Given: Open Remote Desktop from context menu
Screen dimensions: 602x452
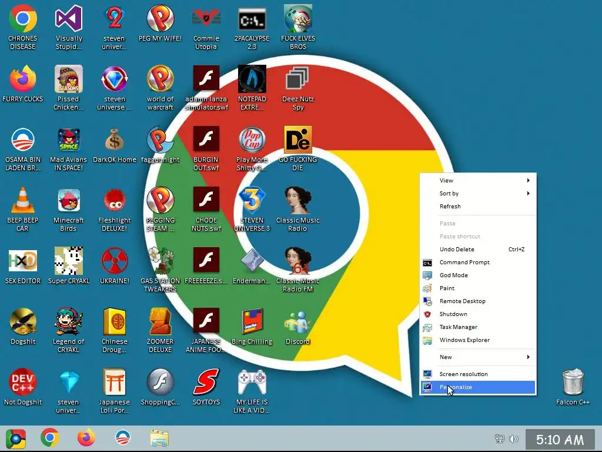Looking at the screenshot, I should point(478,301).
